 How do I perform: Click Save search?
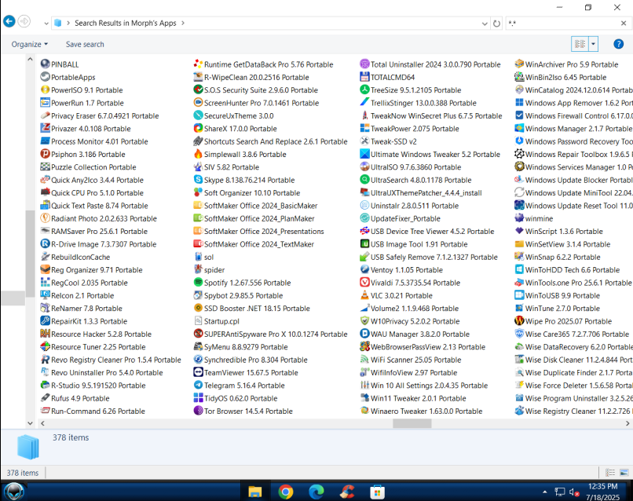[x=85, y=45]
